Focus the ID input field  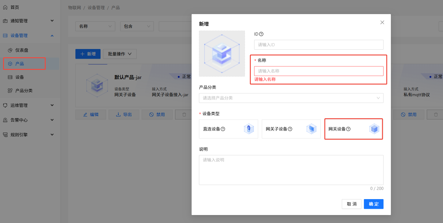319,45
